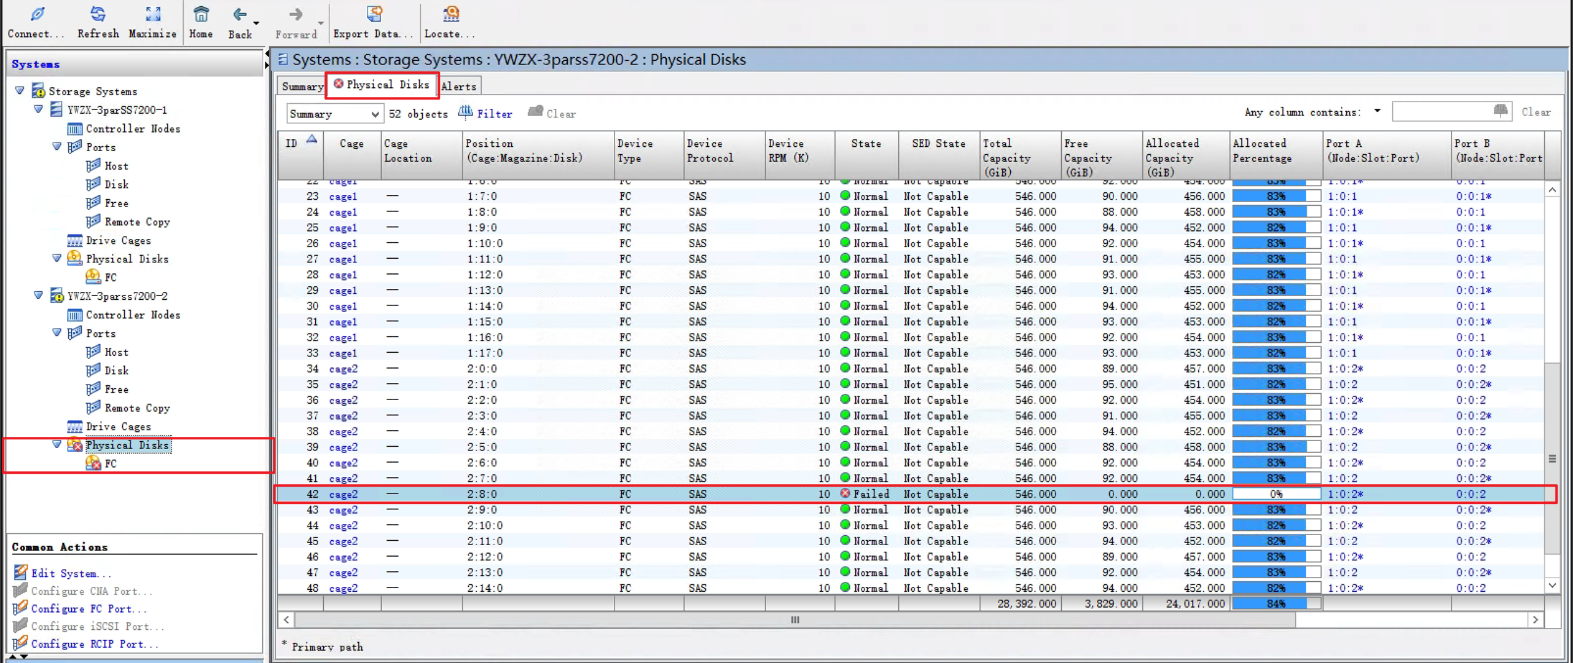The height and width of the screenshot is (663, 1573).
Task: Click the Export Data icon
Action: point(374,14)
